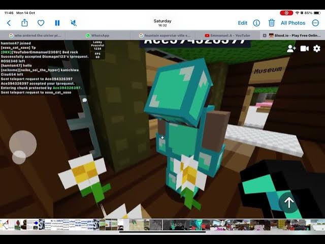
Task: Favorite this video with the heart icon
Action: click(41, 23)
